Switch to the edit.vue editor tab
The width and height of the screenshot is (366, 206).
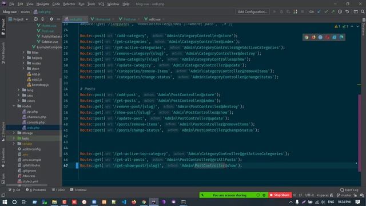154,19
